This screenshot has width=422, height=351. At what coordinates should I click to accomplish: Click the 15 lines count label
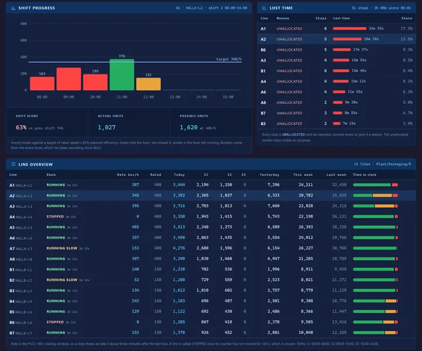tap(362, 164)
